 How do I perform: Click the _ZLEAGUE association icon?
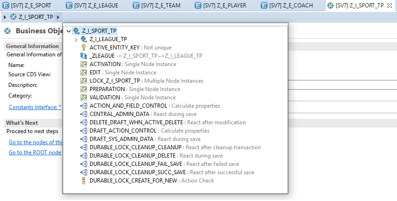click(84, 56)
